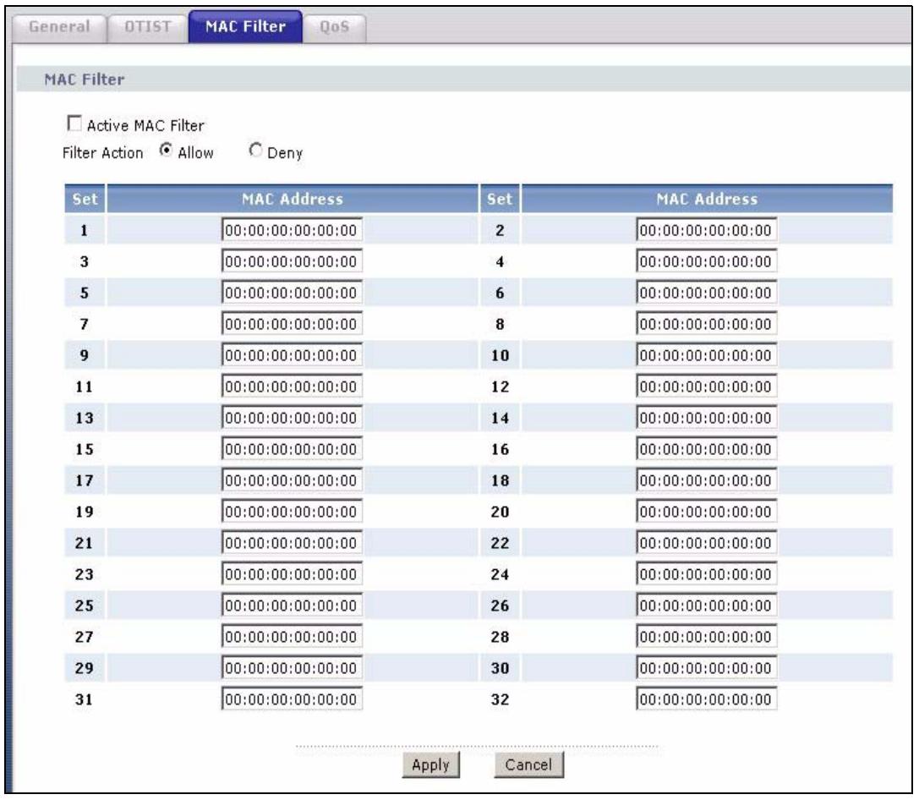The height and width of the screenshot is (800, 919).
Task: Select the Deny filter action
Action: [255, 151]
